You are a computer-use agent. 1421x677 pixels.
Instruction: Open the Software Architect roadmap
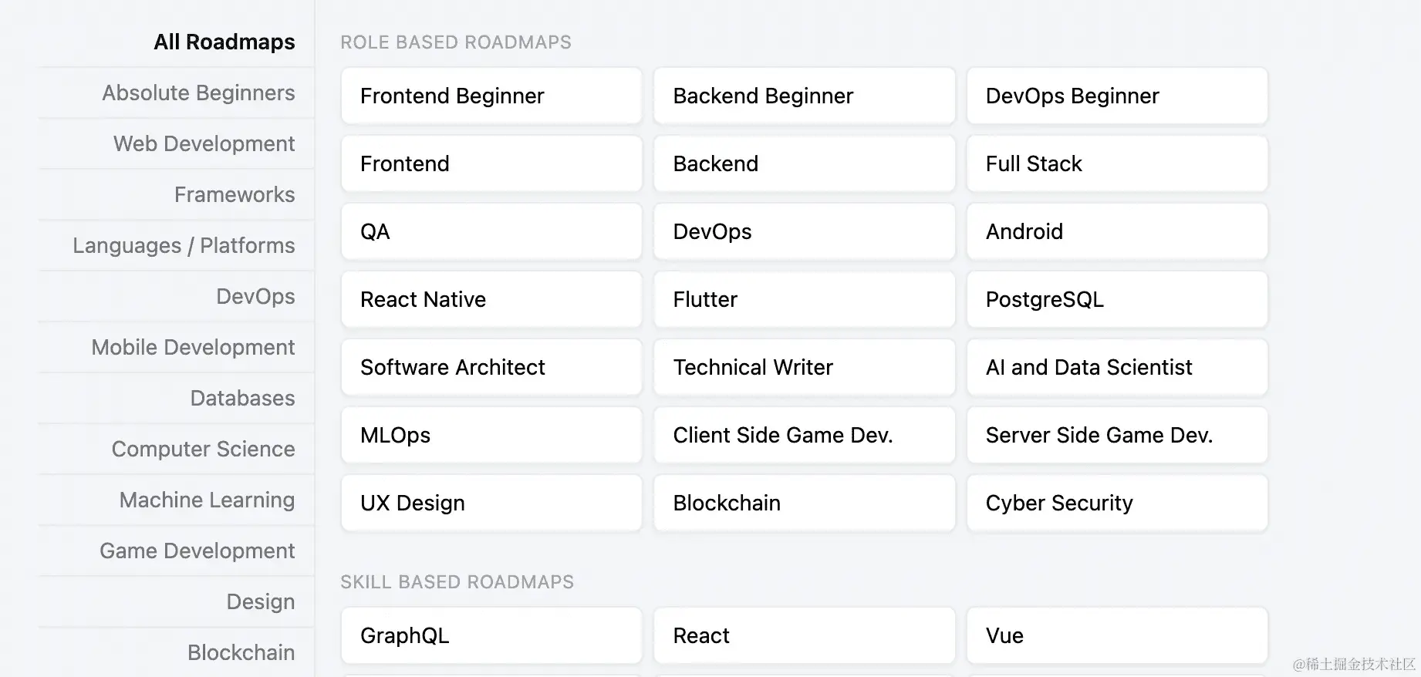(x=491, y=367)
